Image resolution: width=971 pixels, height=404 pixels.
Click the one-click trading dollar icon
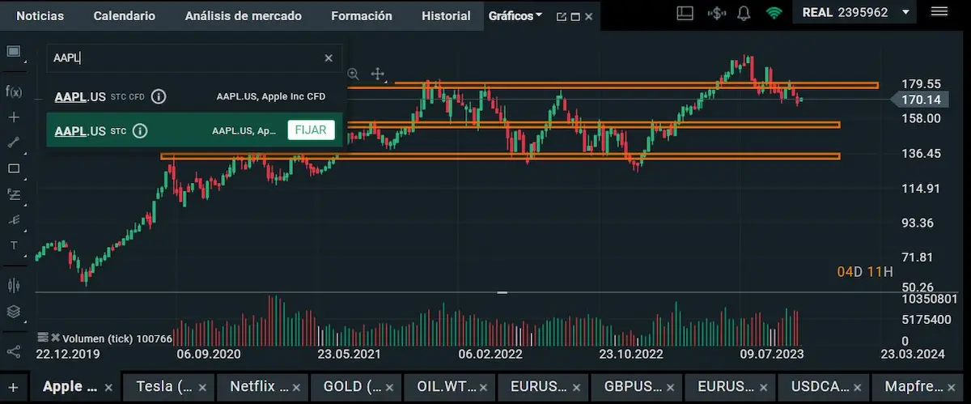point(715,13)
